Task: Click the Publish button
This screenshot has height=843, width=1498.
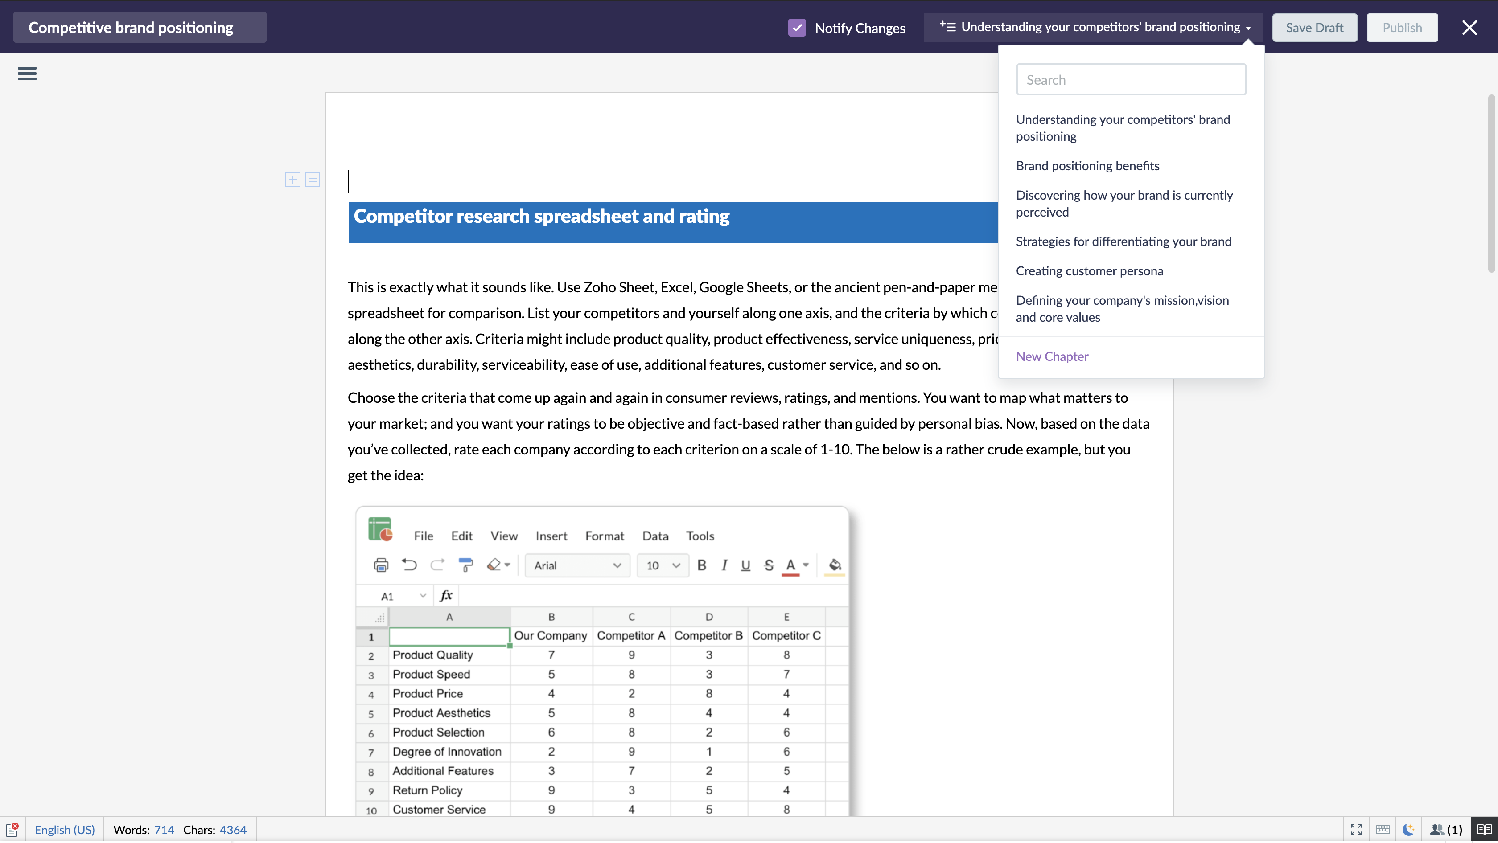Action: tap(1401, 27)
